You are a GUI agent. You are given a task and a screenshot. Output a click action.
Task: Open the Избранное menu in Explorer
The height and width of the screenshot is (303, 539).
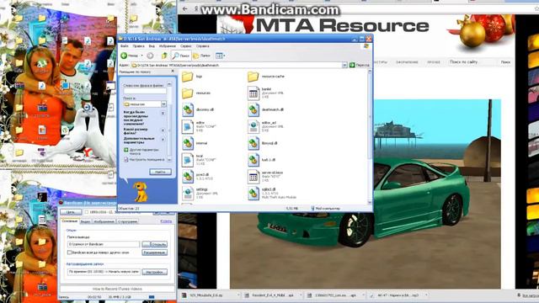168,46
